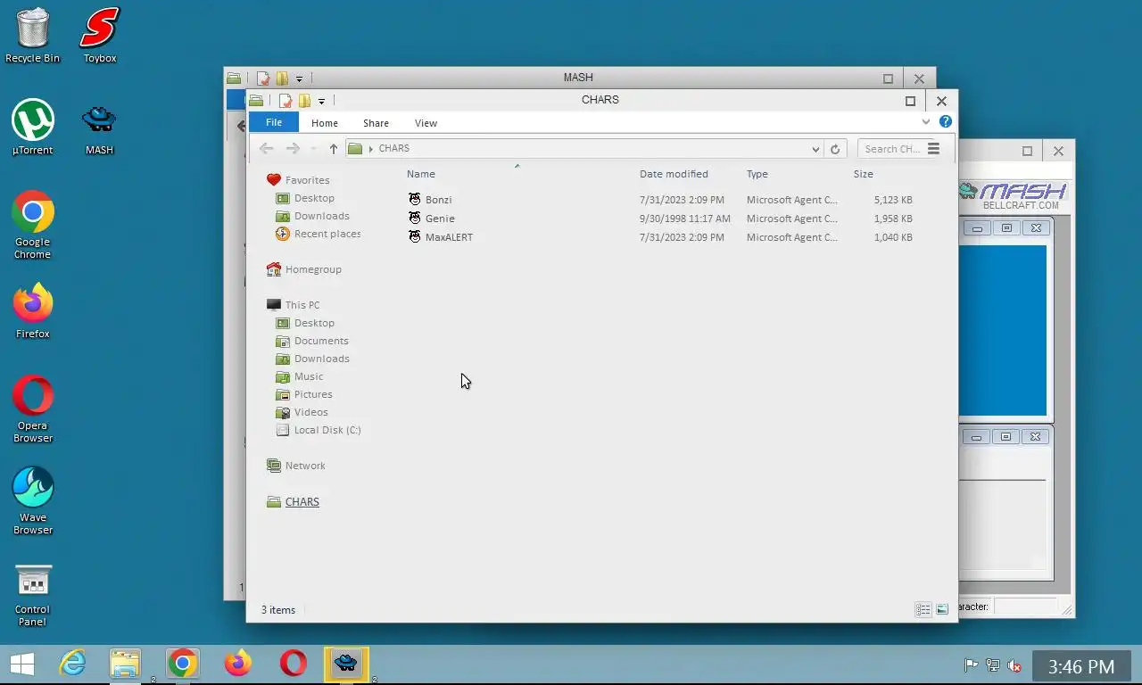Open Local Disk (C:) in the sidebar
This screenshot has width=1142, height=685.
(x=327, y=430)
